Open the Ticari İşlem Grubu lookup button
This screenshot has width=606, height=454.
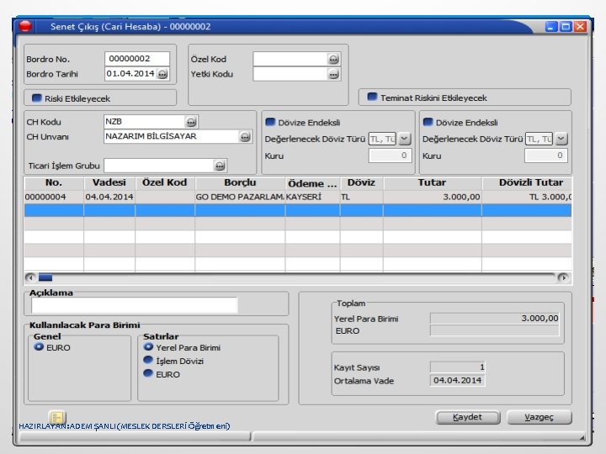coord(220,166)
